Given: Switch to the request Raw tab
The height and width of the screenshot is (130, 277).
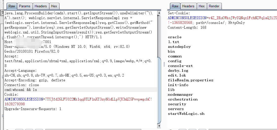Looking at the screenshot, I should 12,6.
